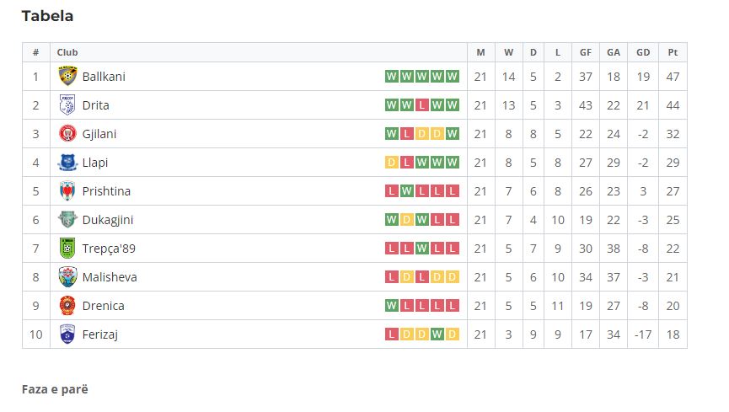
Task: Click Ferizaj's green W form badge
Action: point(437,334)
